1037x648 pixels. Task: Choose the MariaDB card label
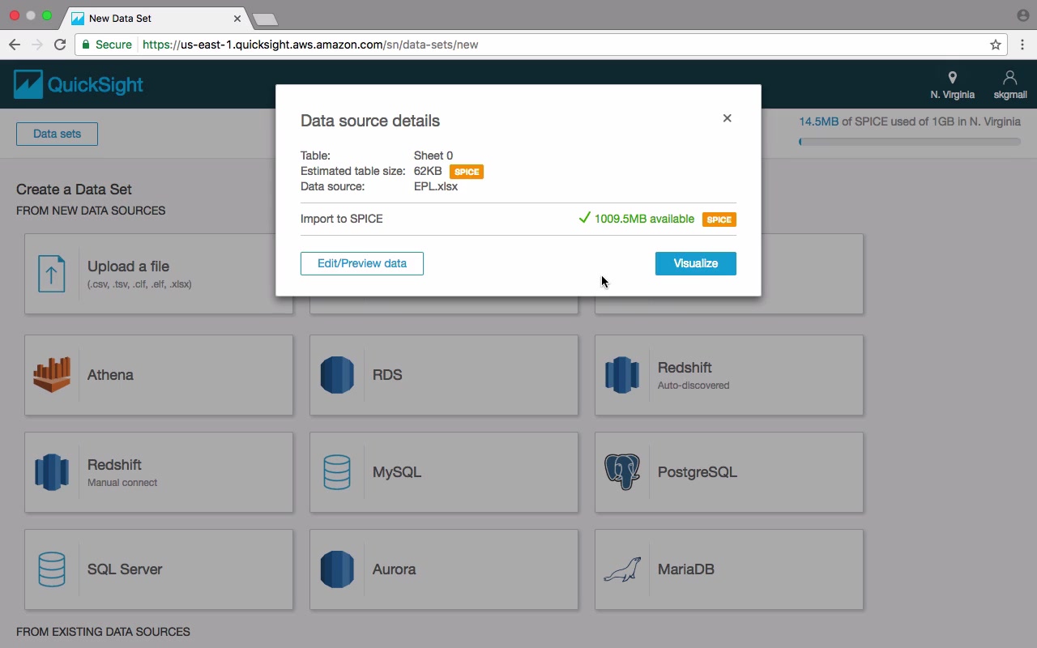[x=686, y=569]
